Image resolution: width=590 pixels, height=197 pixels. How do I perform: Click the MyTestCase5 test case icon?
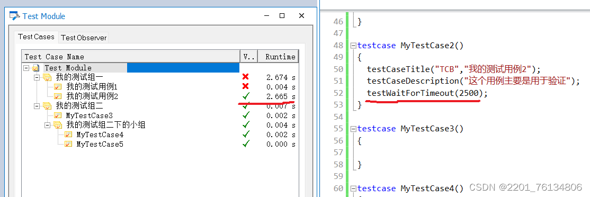(68, 144)
